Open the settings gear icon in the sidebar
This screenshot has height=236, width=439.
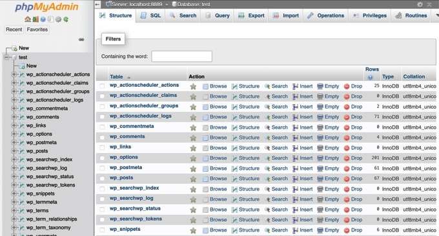[58, 19]
